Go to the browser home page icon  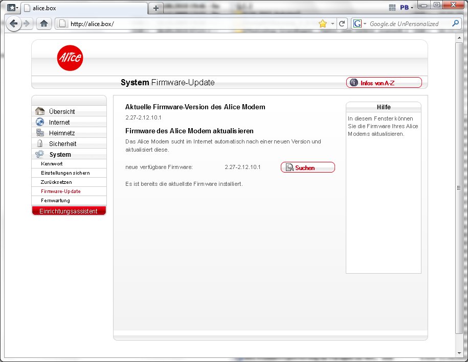click(44, 23)
